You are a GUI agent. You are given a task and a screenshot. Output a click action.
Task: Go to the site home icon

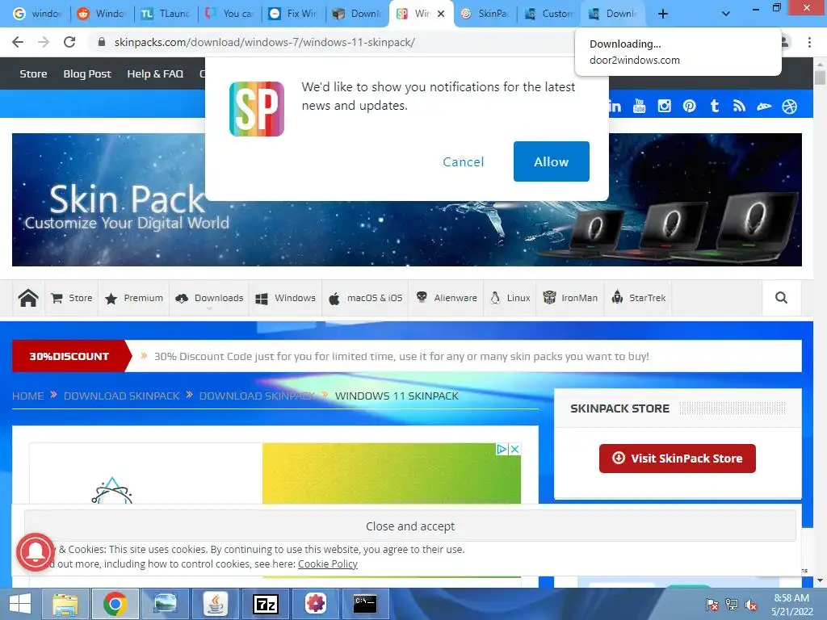28,298
